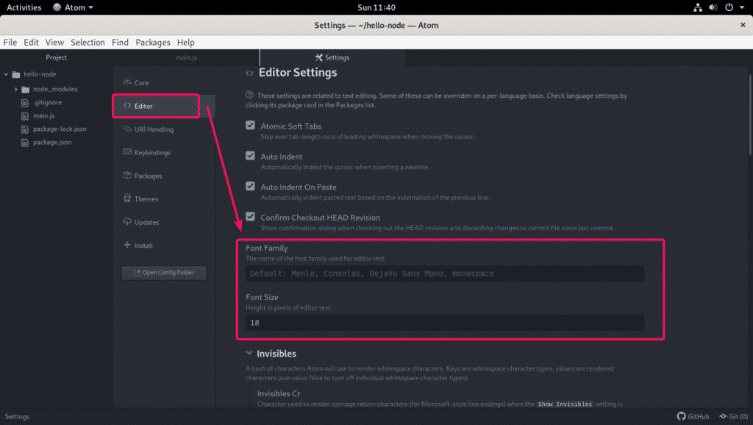
Task: Open the Atom app menu dropdown
Action: point(73,7)
